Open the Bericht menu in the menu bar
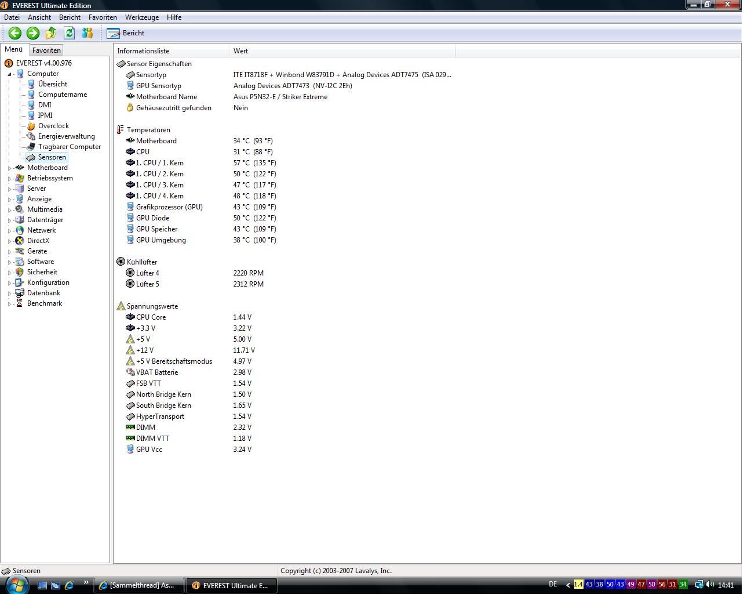The height and width of the screenshot is (594, 751). click(70, 17)
